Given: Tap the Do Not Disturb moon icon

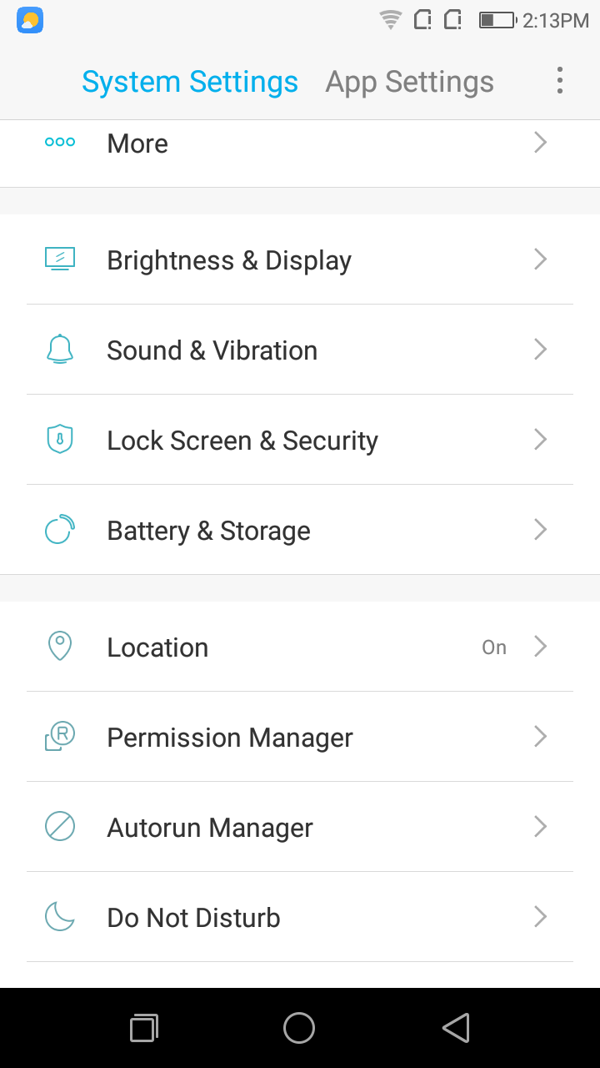Looking at the screenshot, I should point(60,917).
